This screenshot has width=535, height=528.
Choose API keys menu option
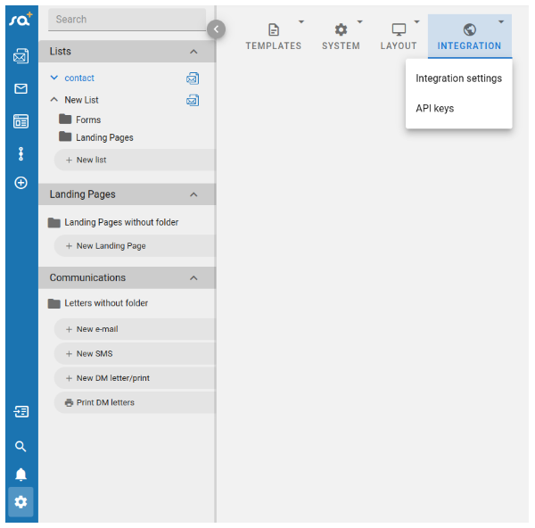tap(434, 109)
